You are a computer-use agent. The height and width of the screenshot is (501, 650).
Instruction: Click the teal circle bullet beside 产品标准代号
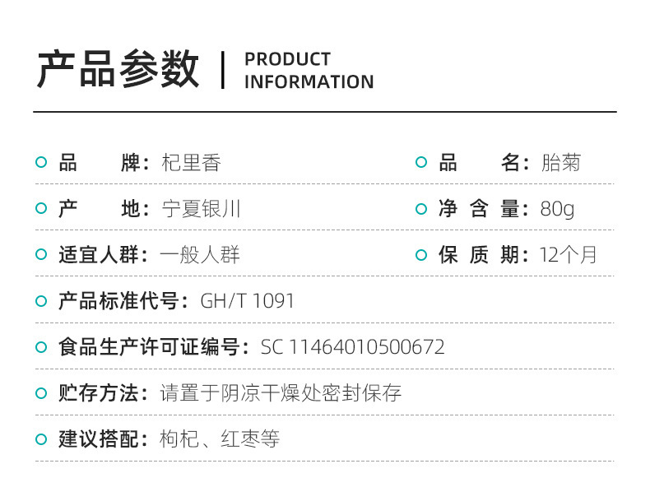pos(41,300)
